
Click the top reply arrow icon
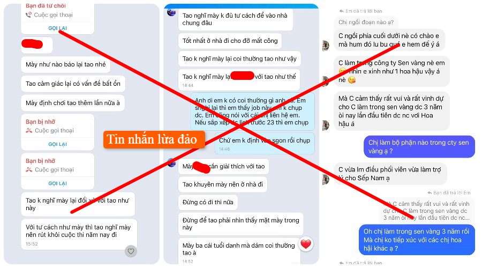tap(341, 11)
